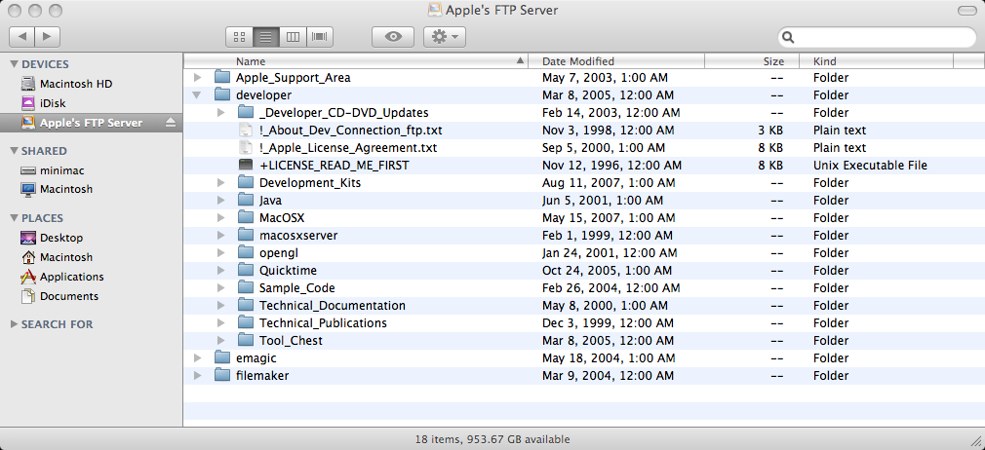This screenshot has width=985, height=450.
Task: Expand the Technical_Documentation triangle
Action: [x=221, y=306]
